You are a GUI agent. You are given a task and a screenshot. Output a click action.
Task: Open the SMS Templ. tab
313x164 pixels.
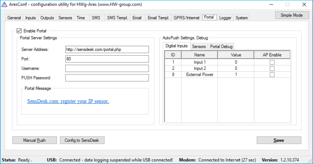pyautogui.click(x=117, y=18)
